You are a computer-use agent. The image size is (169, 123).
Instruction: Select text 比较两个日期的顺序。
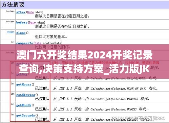point(53,47)
